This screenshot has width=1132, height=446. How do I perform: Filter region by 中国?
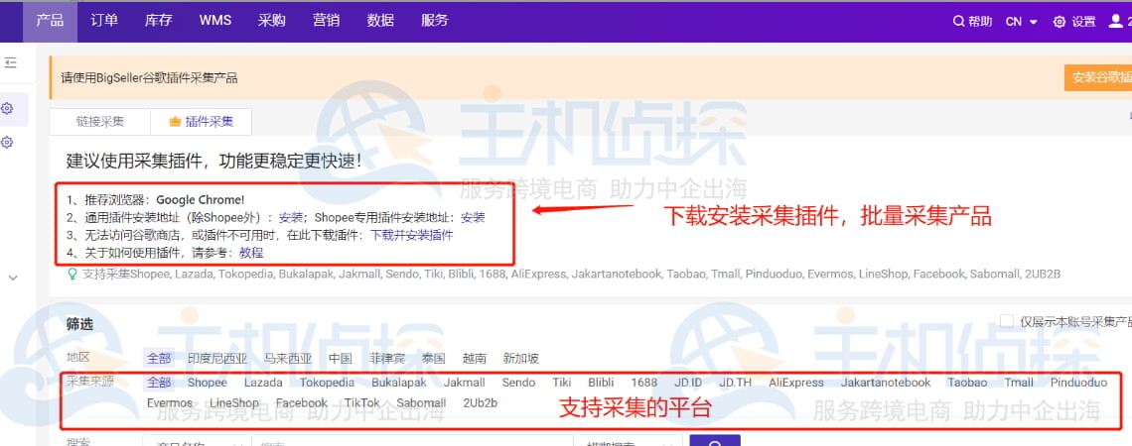[x=340, y=358]
